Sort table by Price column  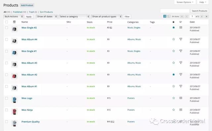point(110,22)
